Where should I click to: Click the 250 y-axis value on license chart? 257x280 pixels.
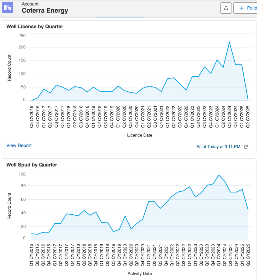click(x=22, y=36)
